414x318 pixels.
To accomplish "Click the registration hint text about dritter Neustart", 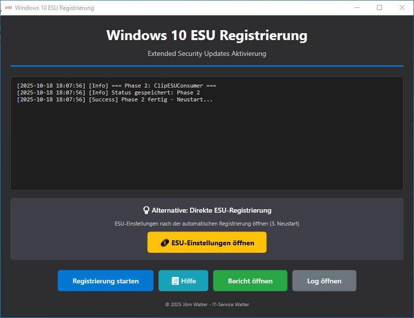I will point(207,224).
